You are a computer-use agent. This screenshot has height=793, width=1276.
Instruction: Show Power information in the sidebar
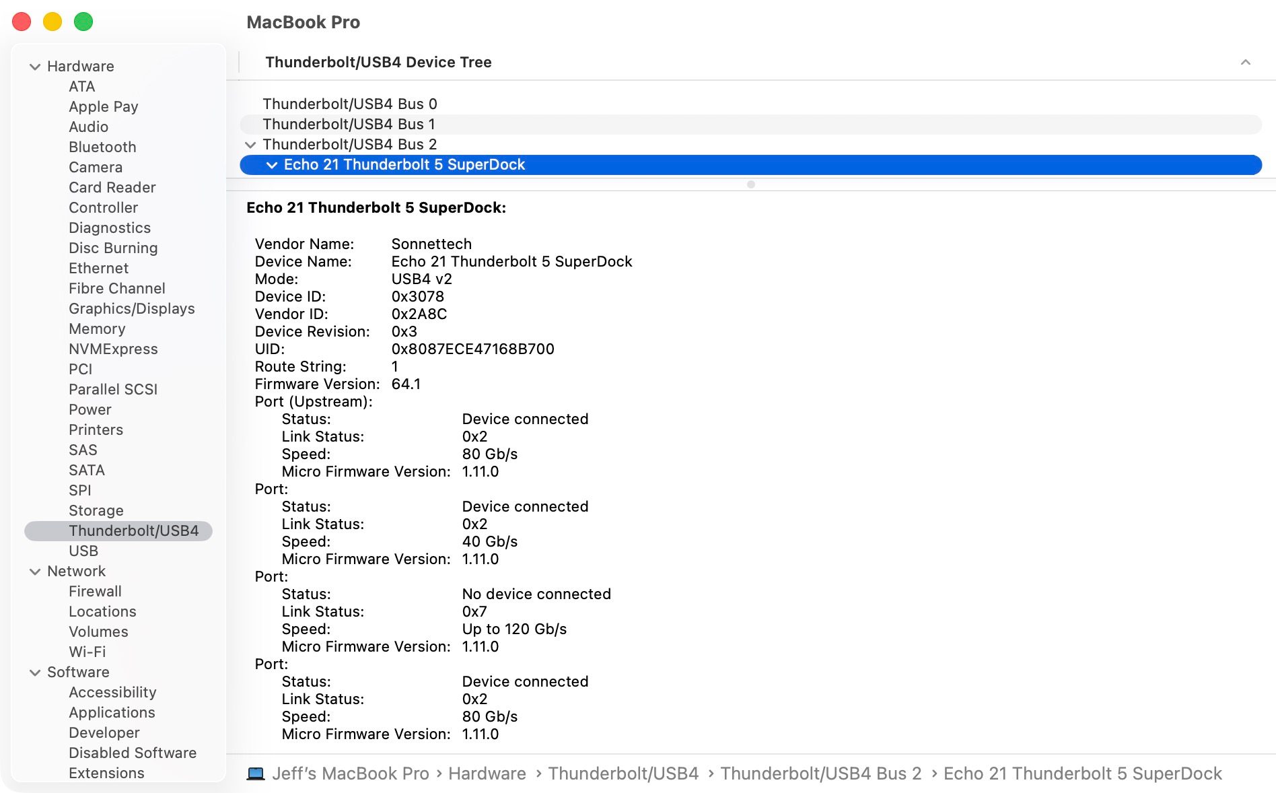pos(90,409)
